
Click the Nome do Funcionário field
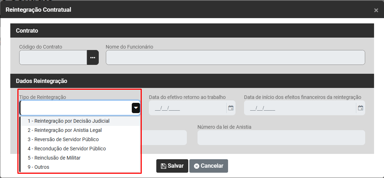tap(236, 57)
